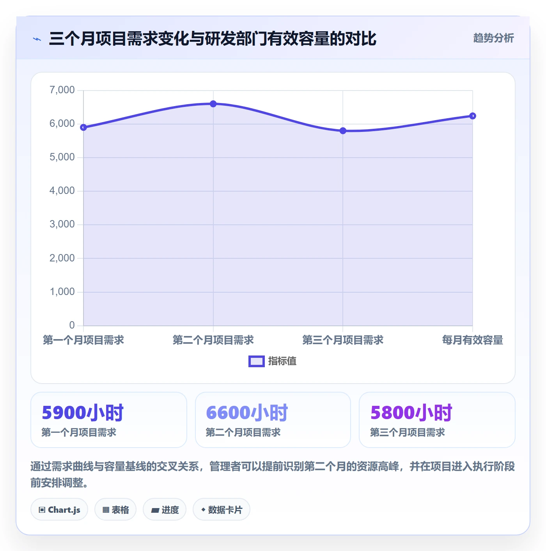Click the square icon in Chart.js chip
The width and height of the screenshot is (546, 551).
click(x=42, y=510)
